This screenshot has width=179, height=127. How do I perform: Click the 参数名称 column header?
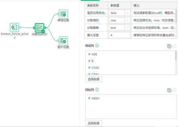pyautogui.click(x=96, y=6)
